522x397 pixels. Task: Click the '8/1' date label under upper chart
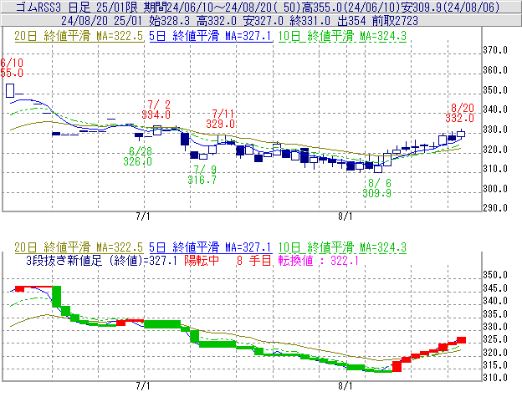[345, 216]
